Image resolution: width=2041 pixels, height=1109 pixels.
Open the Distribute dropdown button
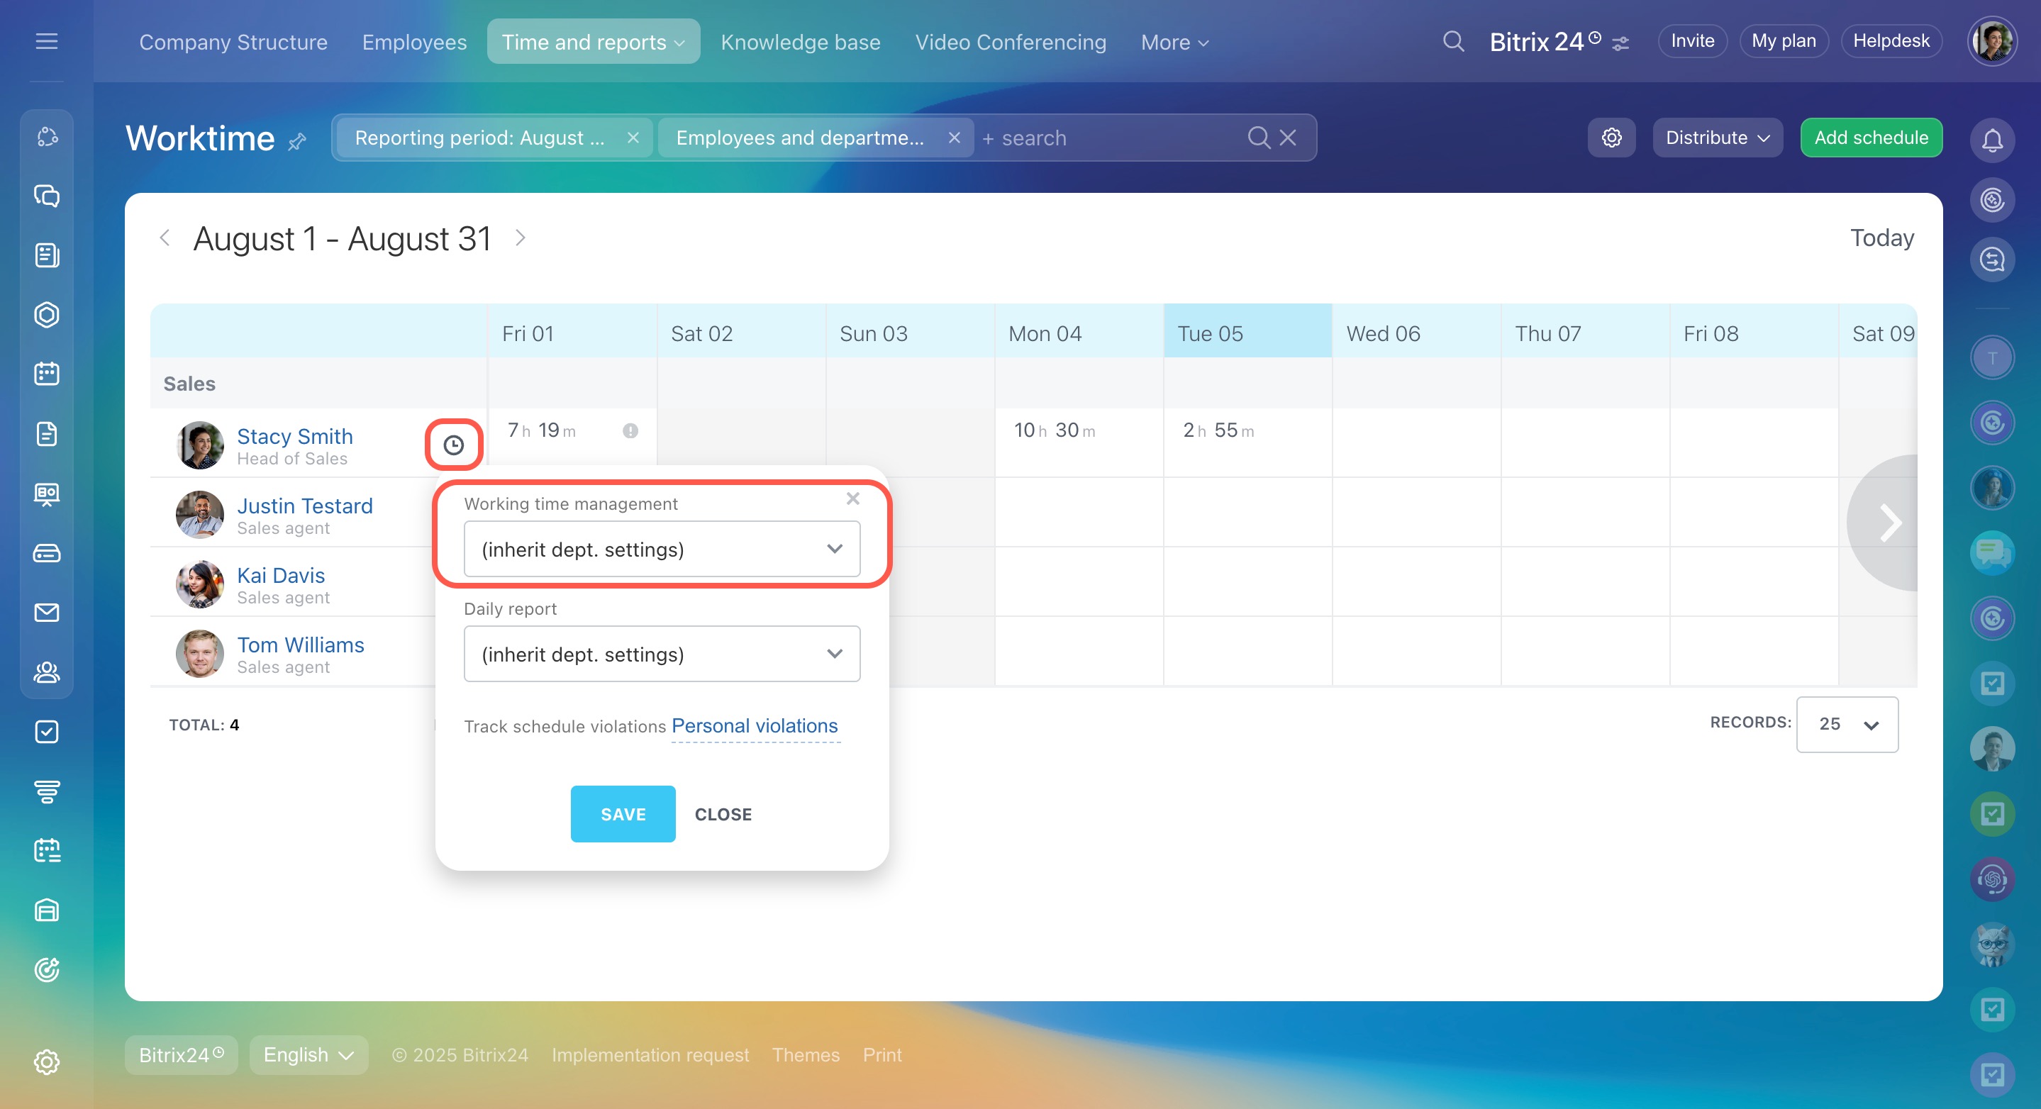click(x=1717, y=138)
